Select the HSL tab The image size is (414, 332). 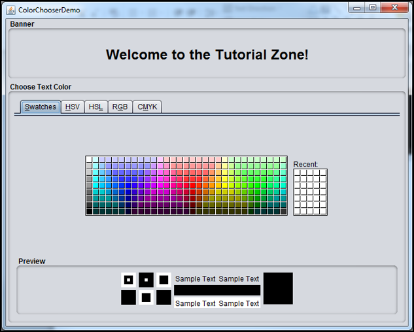(95, 107)
